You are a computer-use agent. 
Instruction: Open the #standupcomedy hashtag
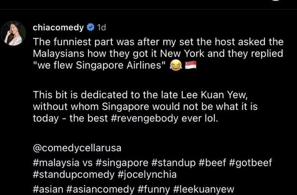pos(74,174)
